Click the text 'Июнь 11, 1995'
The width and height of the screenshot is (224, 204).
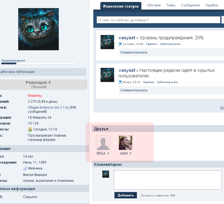(x=35, y=162)
